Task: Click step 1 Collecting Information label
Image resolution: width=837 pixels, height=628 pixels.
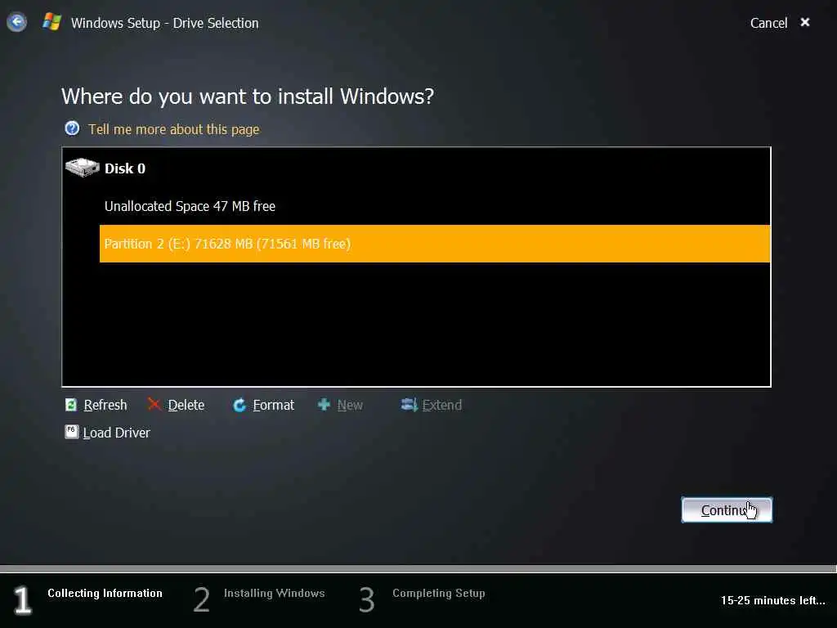Action: click(x=105, y=594)
